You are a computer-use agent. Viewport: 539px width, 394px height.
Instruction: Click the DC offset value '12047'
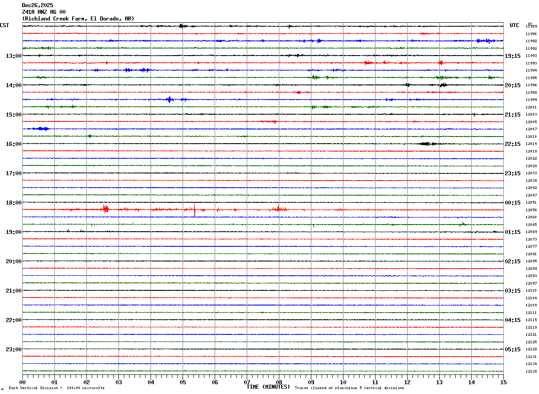point(531,196)
